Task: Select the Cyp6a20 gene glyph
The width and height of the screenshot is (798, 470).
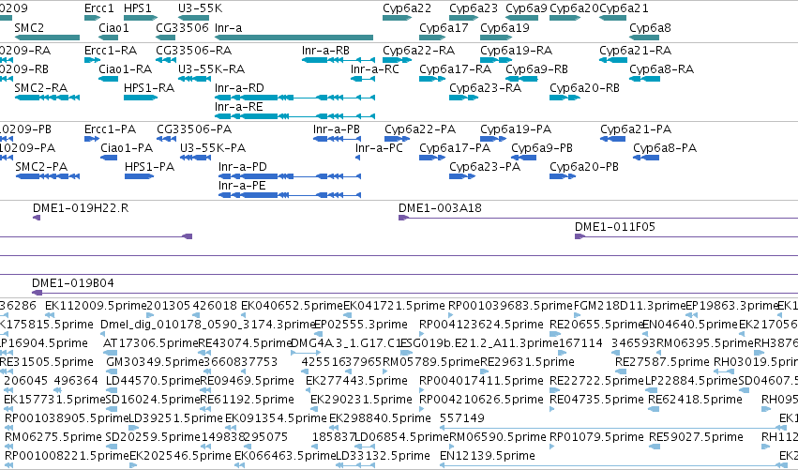Action: 565,18
